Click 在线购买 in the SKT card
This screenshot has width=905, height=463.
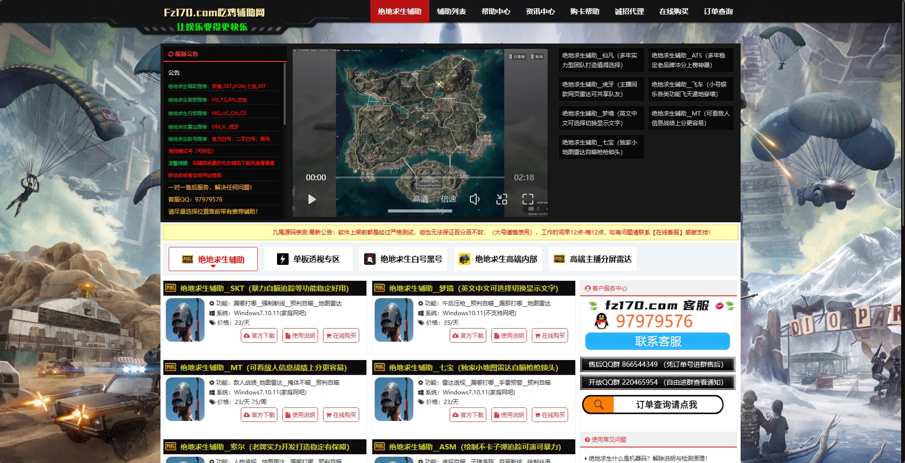point(341,335)
